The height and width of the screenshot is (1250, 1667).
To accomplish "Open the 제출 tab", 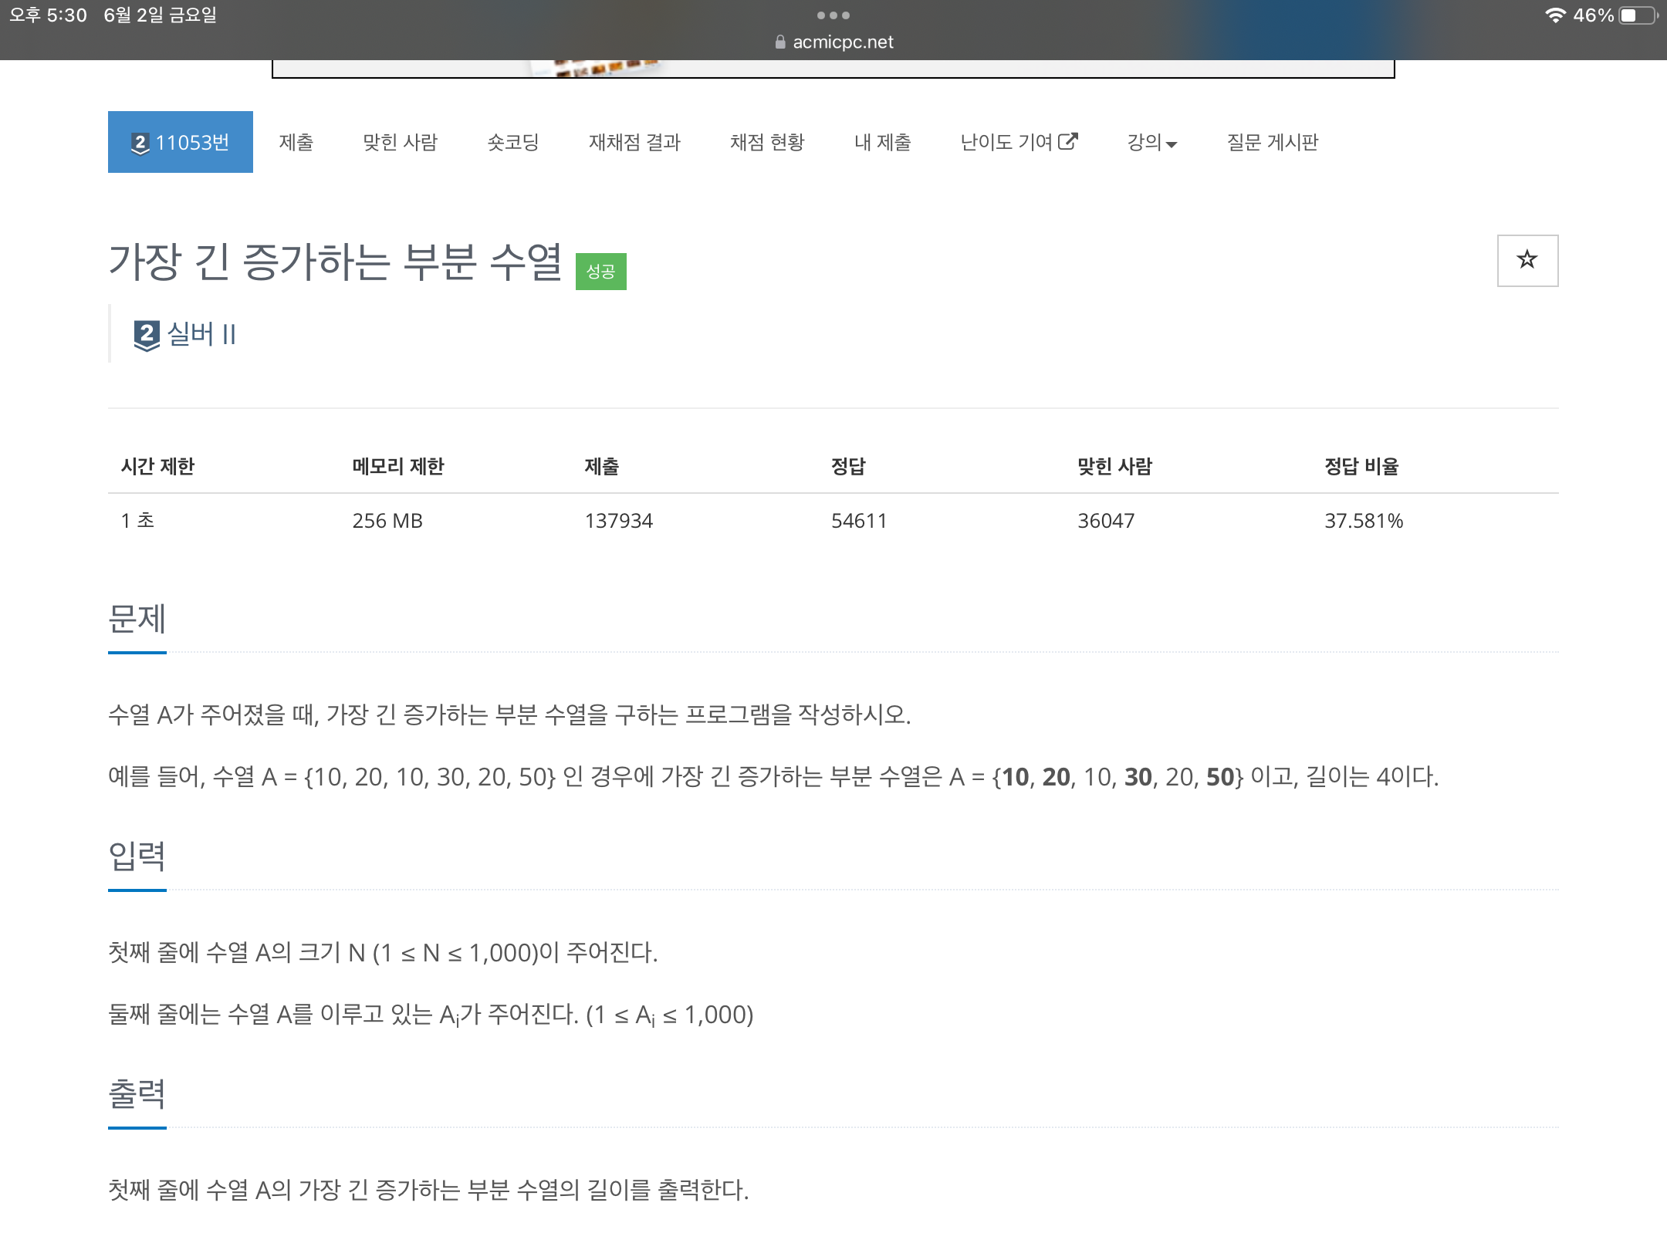I will click(295, 143).
